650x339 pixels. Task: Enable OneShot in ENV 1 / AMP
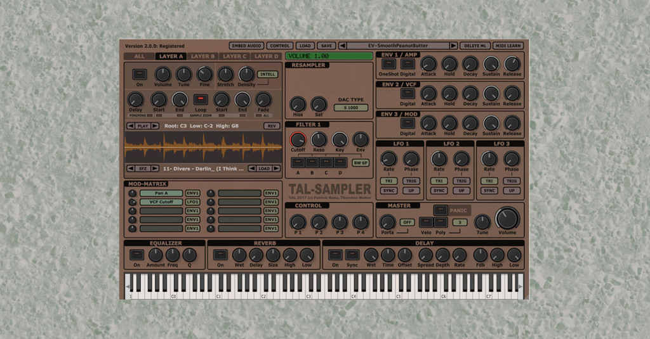tap(388, 64)
